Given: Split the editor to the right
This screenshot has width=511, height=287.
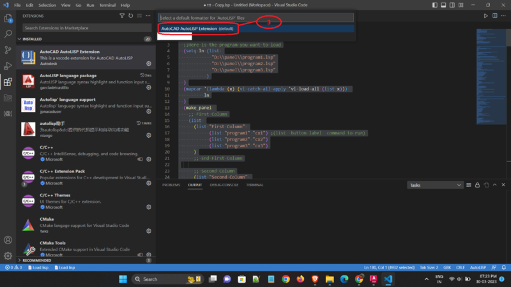Looking at the screenshot, I should click(x=496, y=15).
